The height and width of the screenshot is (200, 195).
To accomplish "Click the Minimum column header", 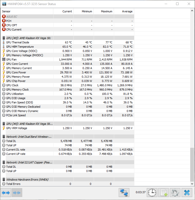I will 84,11.
